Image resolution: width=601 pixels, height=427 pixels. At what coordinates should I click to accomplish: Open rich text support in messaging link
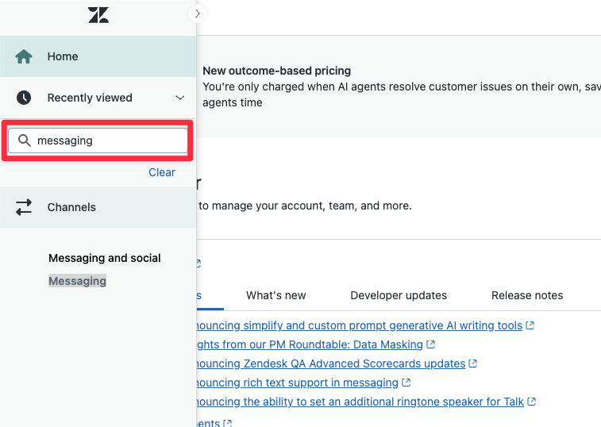coord(298,383)
